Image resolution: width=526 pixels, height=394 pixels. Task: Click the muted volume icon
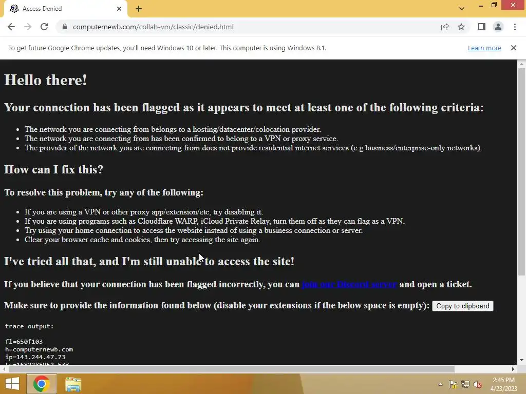478,384
